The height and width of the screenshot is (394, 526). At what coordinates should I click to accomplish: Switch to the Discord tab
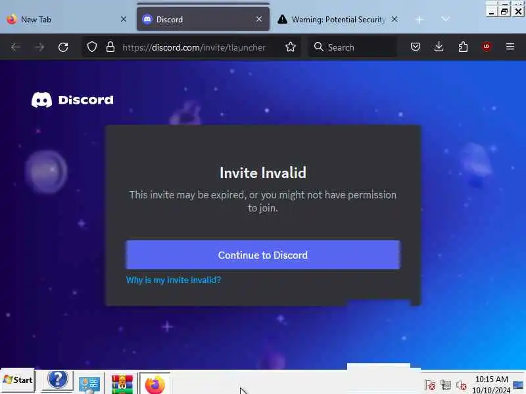pos(203,20)
